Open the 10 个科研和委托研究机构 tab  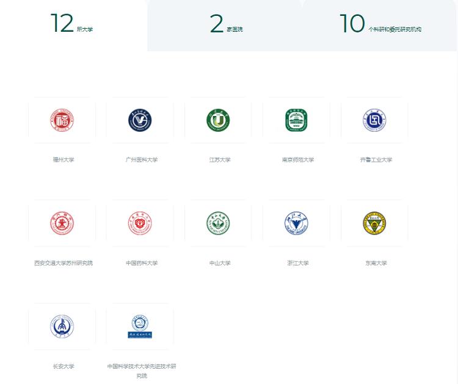(x=380, y=25)
